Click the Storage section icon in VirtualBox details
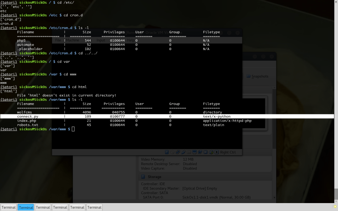338x211 pixels. pyautogui.click(x=143, y=177)
